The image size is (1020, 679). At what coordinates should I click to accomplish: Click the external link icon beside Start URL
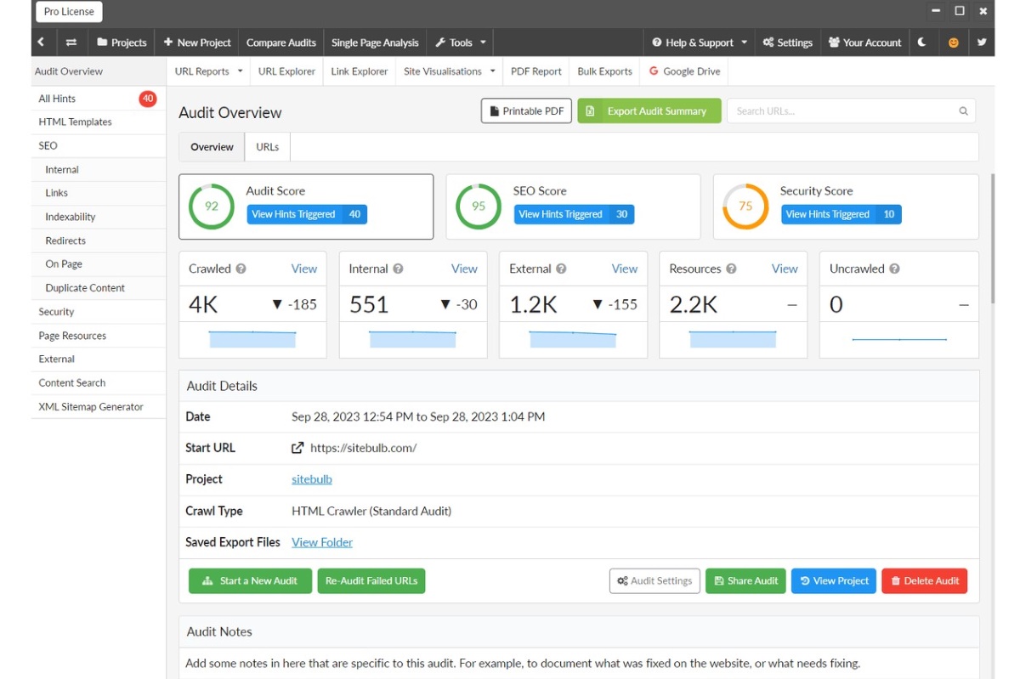tap(297, 448)
